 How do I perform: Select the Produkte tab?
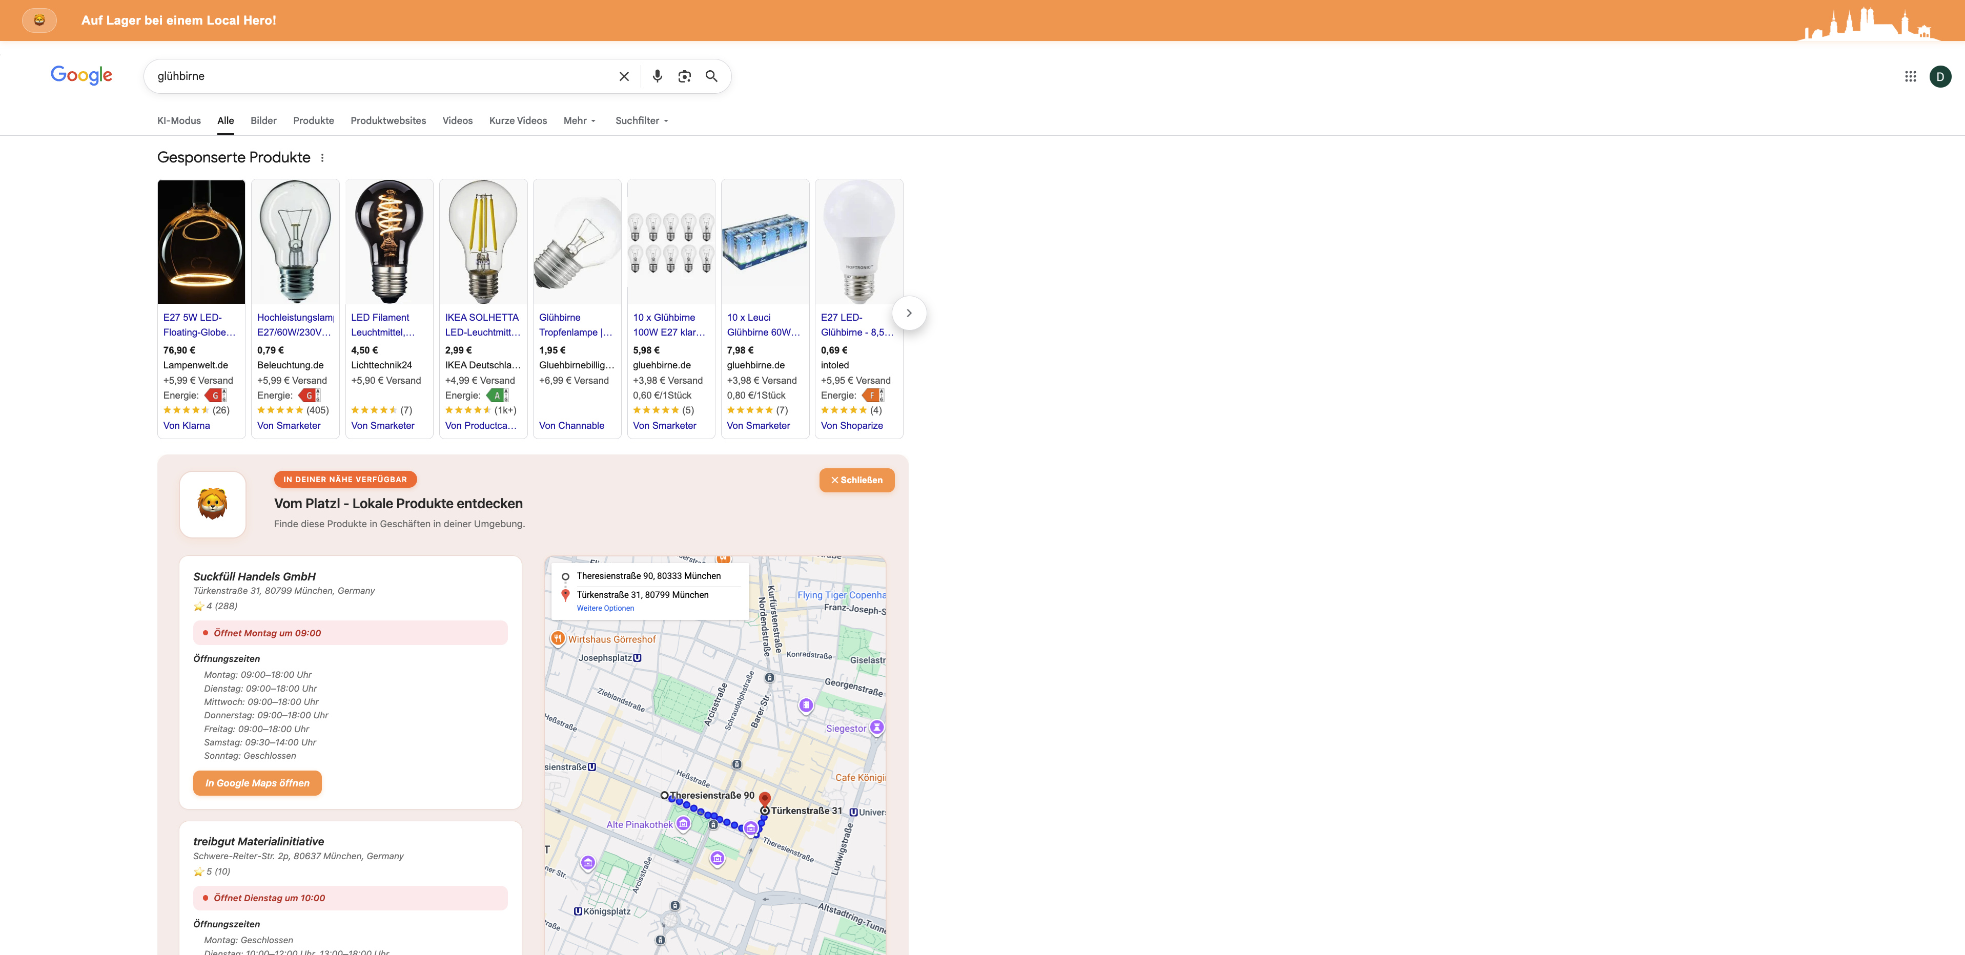314,120
